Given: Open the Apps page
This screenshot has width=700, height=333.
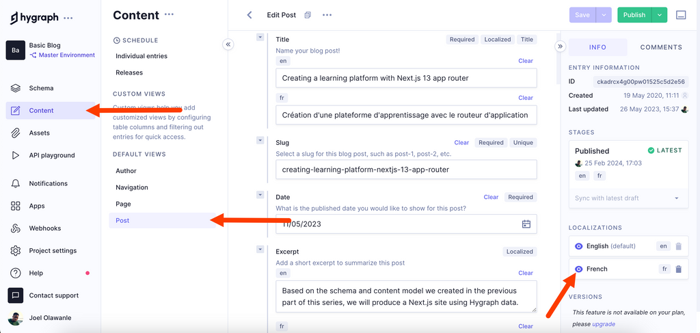Looking at the screenshot, I should point(37,206).
